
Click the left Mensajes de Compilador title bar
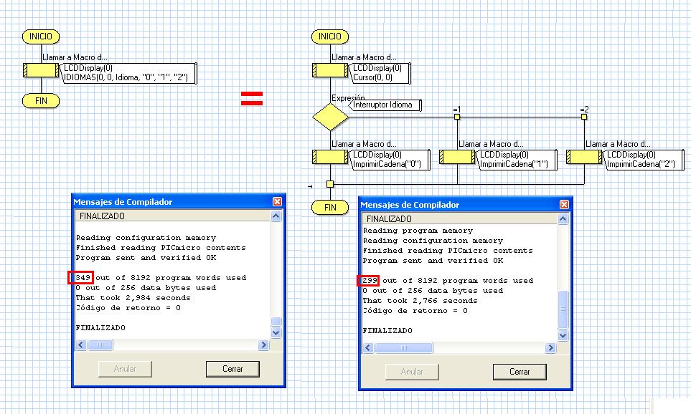pyautogui.click(x=179, y=201)
